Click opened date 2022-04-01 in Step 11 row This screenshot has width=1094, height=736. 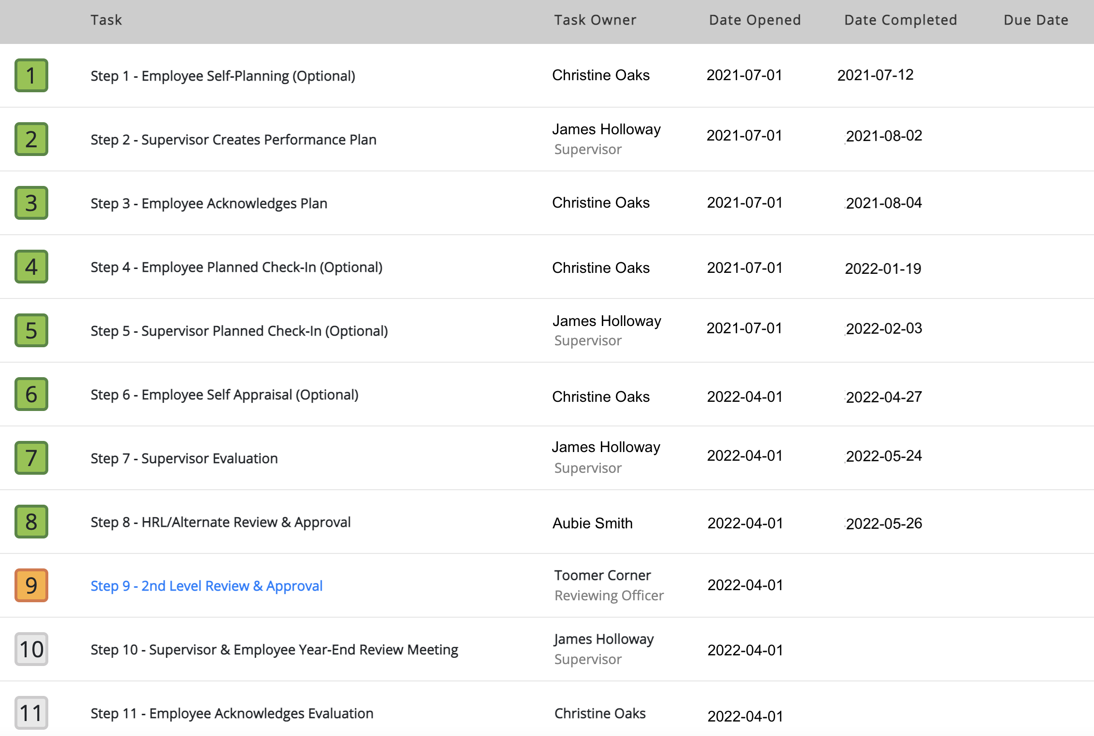745,716
